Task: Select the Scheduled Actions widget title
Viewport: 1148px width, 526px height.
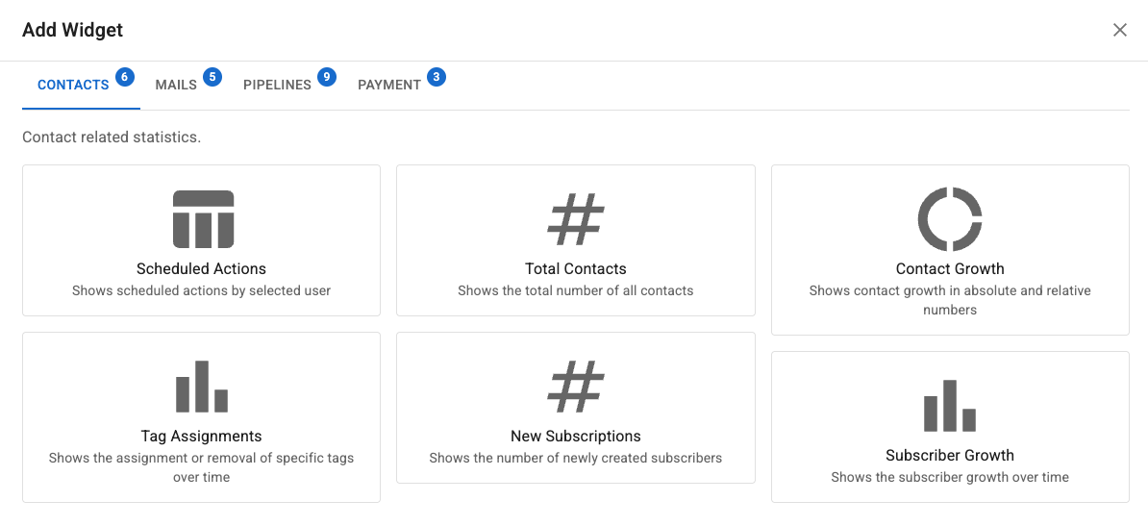Action: pyautogui.click(x=202, y=269)
